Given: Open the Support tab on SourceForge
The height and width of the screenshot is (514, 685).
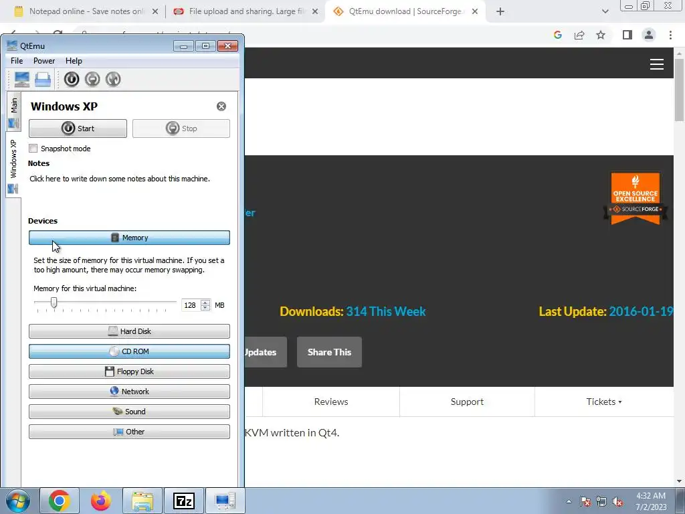Looking at the screenshot, I should 467,402.
